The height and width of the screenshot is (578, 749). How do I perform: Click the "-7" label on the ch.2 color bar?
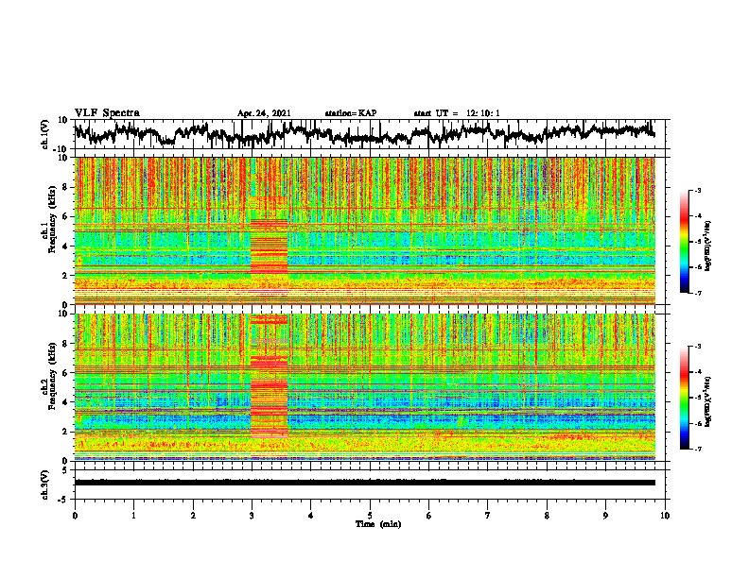pyautogui.click(x=698, y=449)
